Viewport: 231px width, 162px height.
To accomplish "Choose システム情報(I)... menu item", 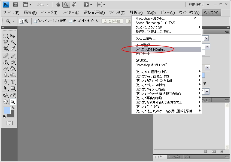I will coord(167,38).
